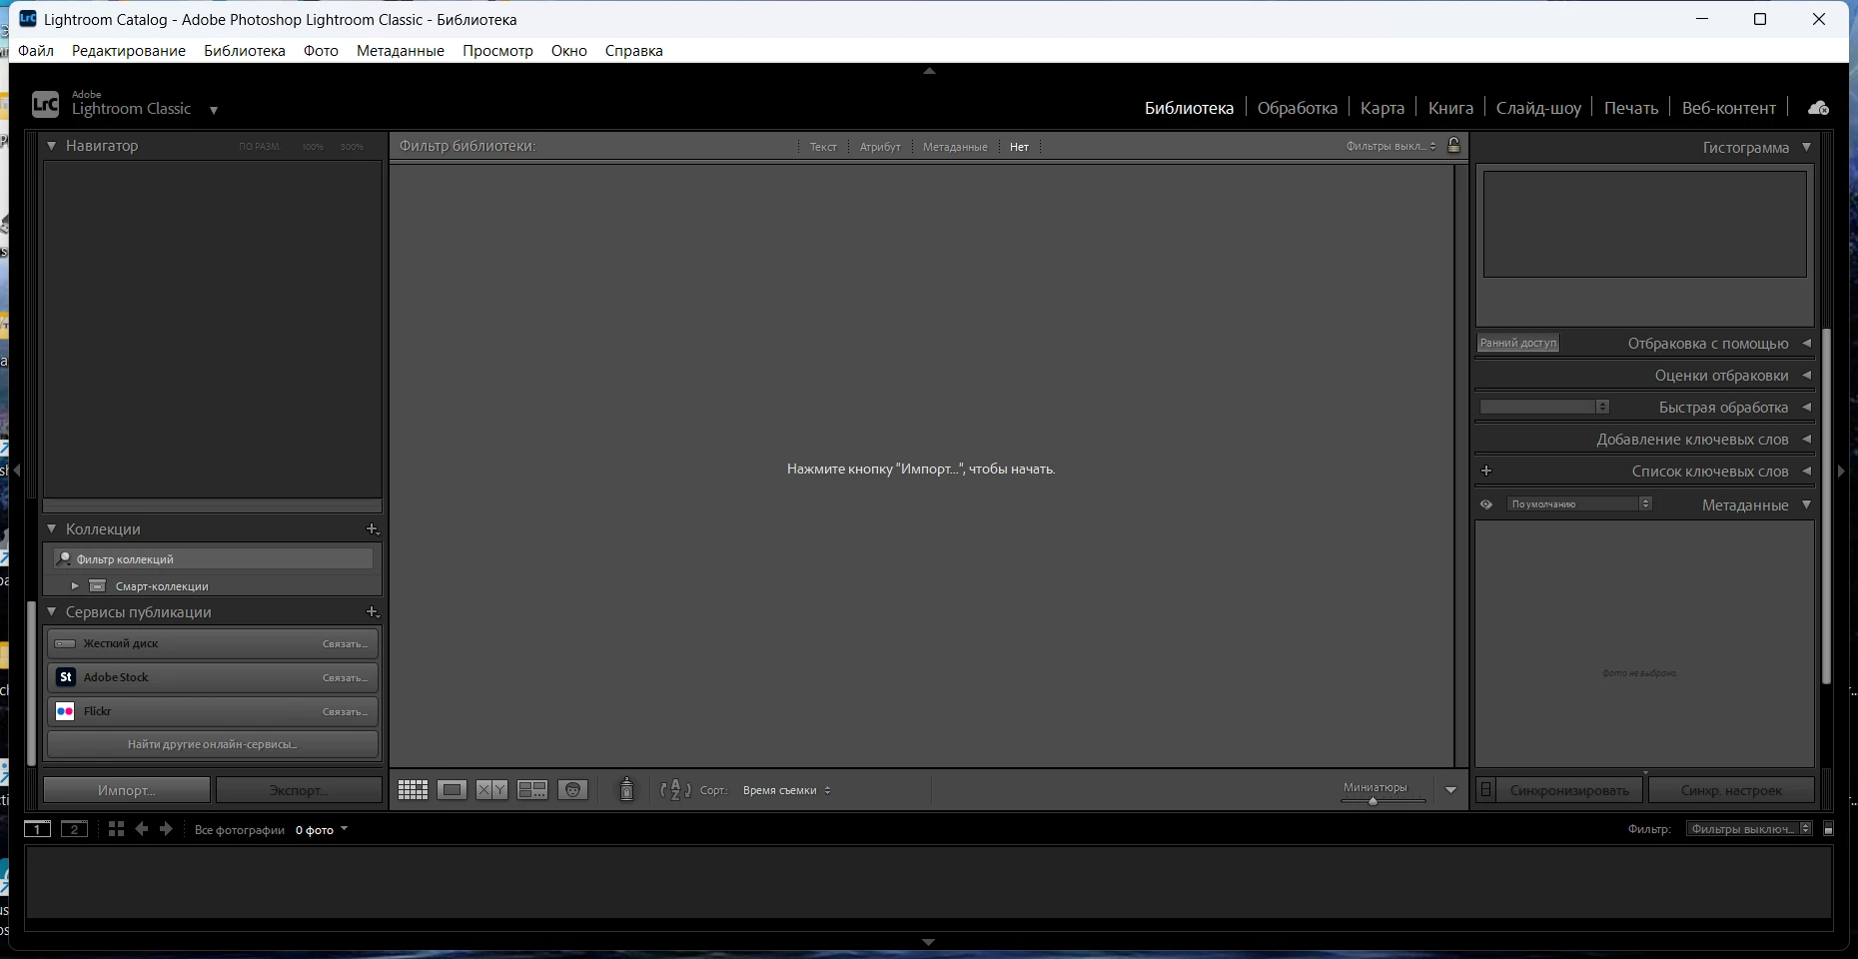Collapse the Navigator panel

click(52, 146)
